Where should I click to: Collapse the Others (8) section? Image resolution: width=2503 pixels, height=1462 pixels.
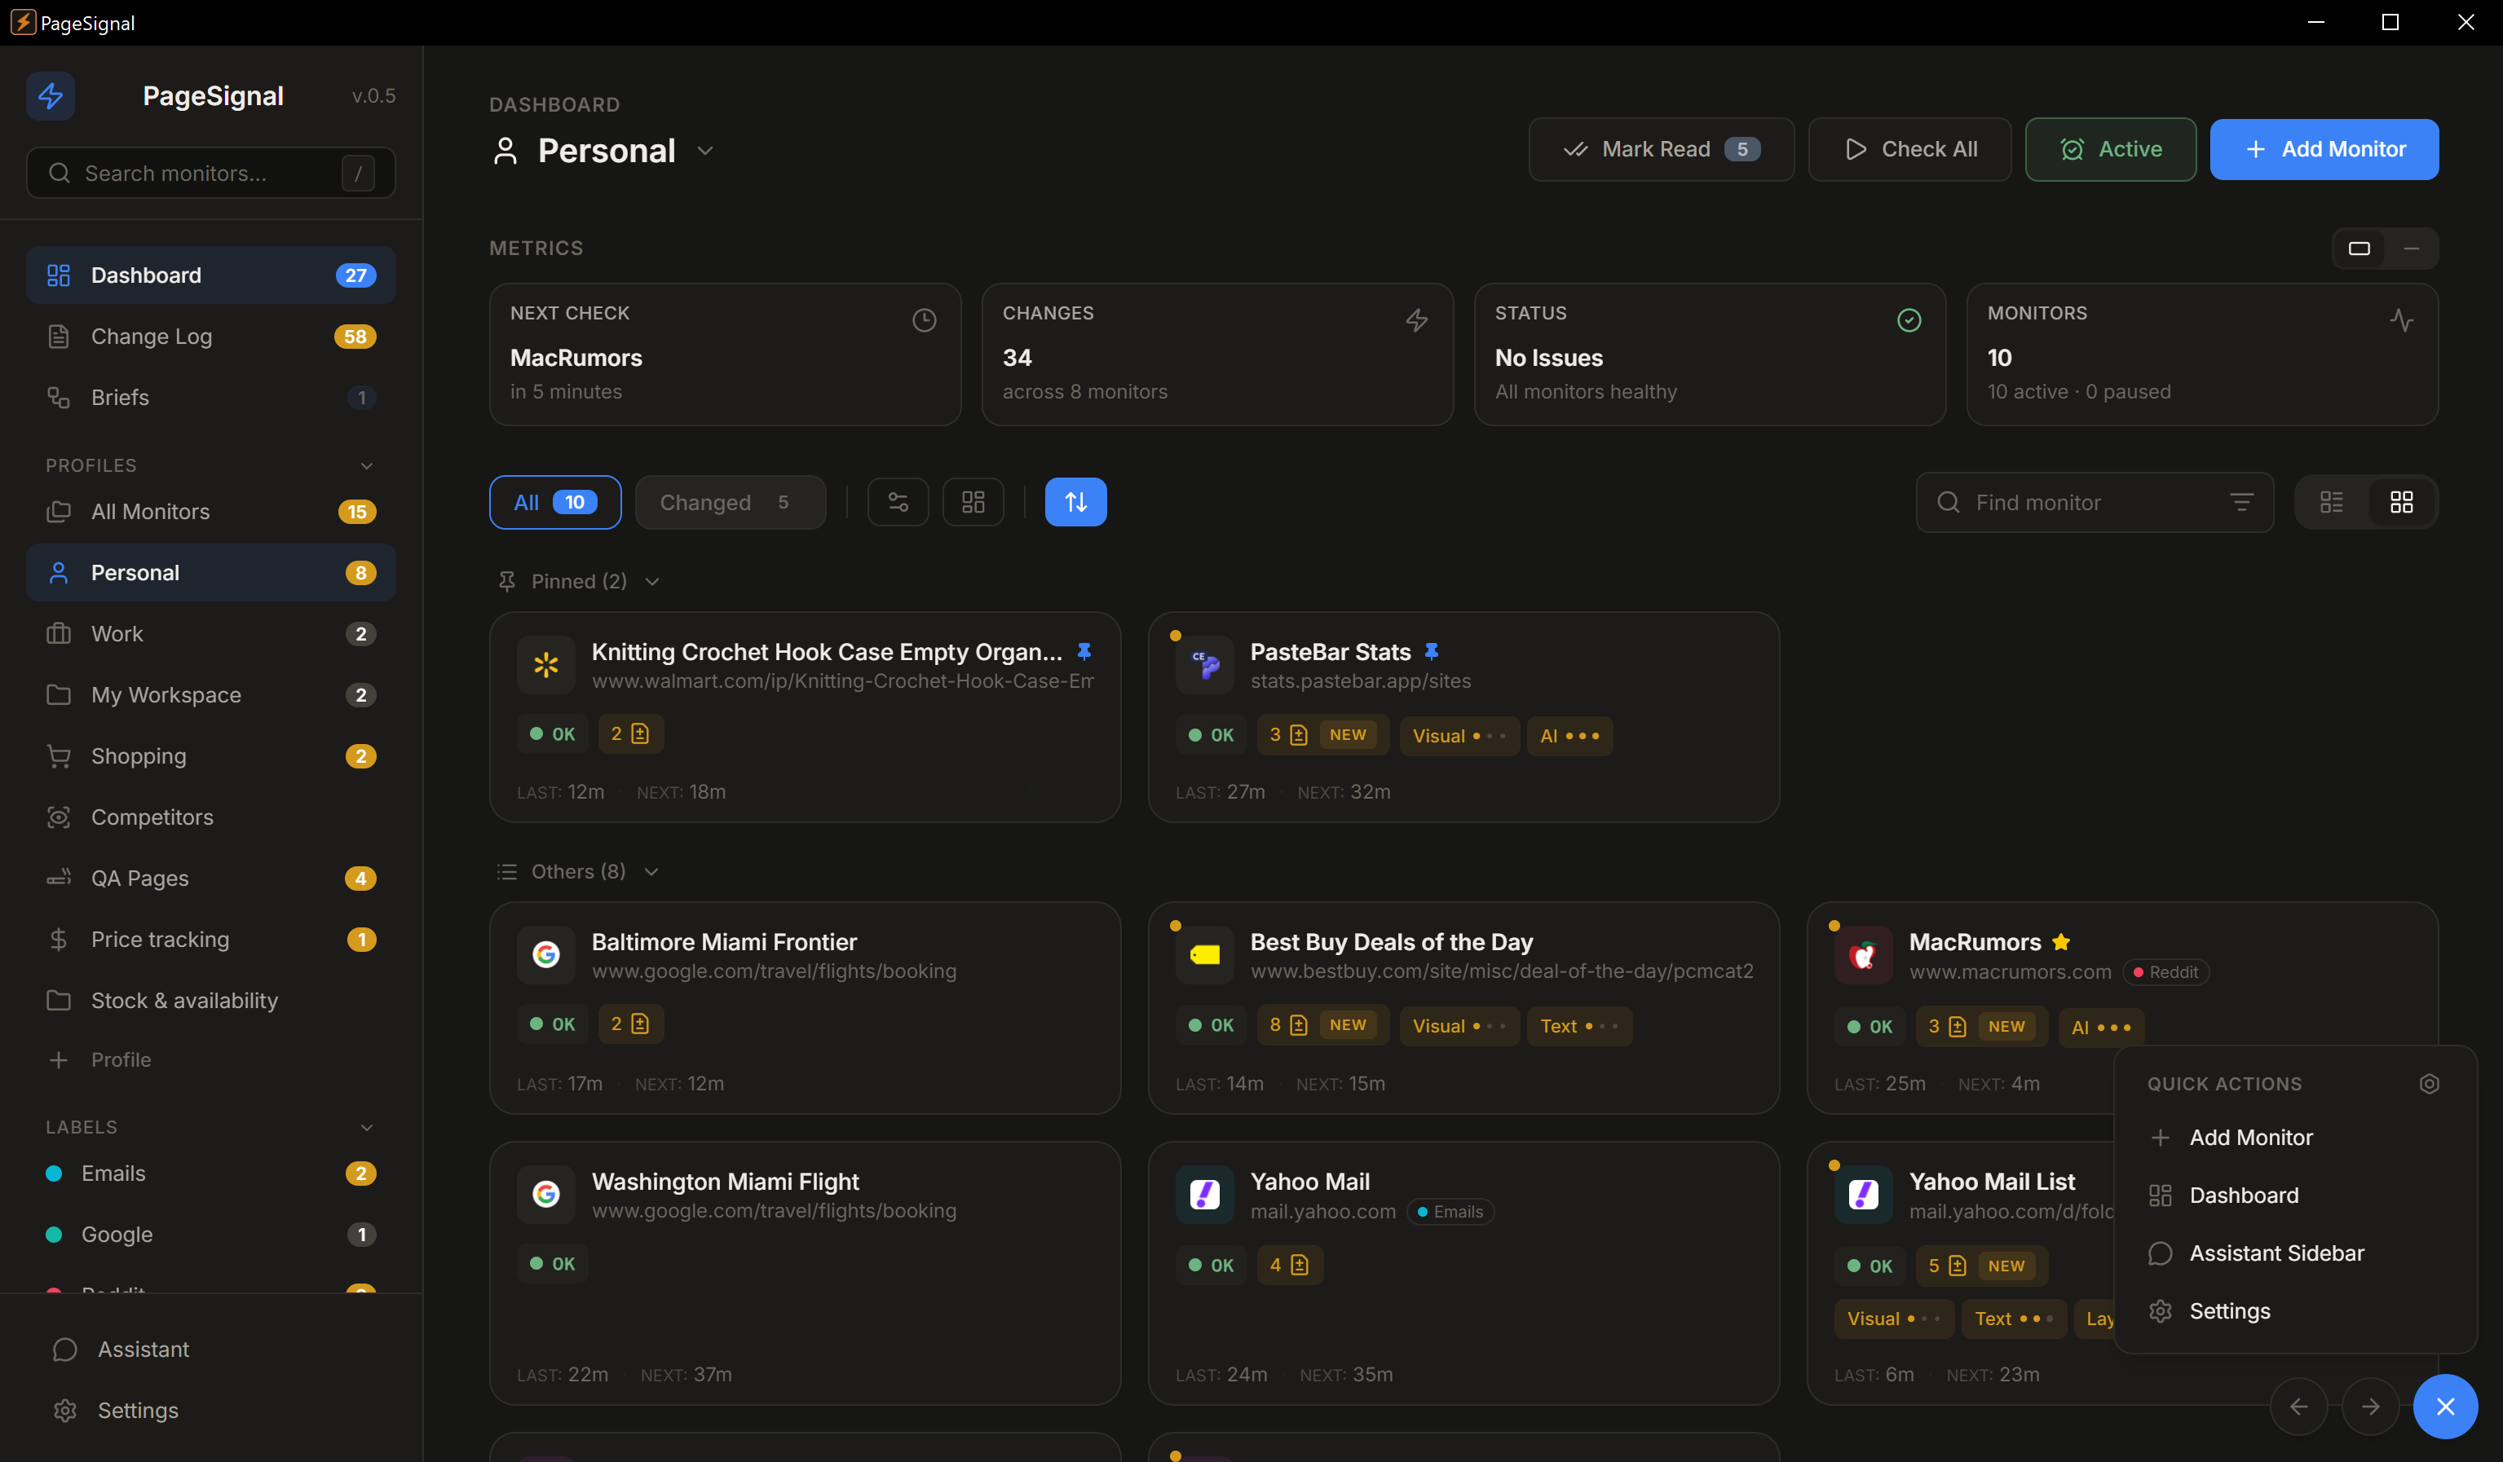click(651, 871)
